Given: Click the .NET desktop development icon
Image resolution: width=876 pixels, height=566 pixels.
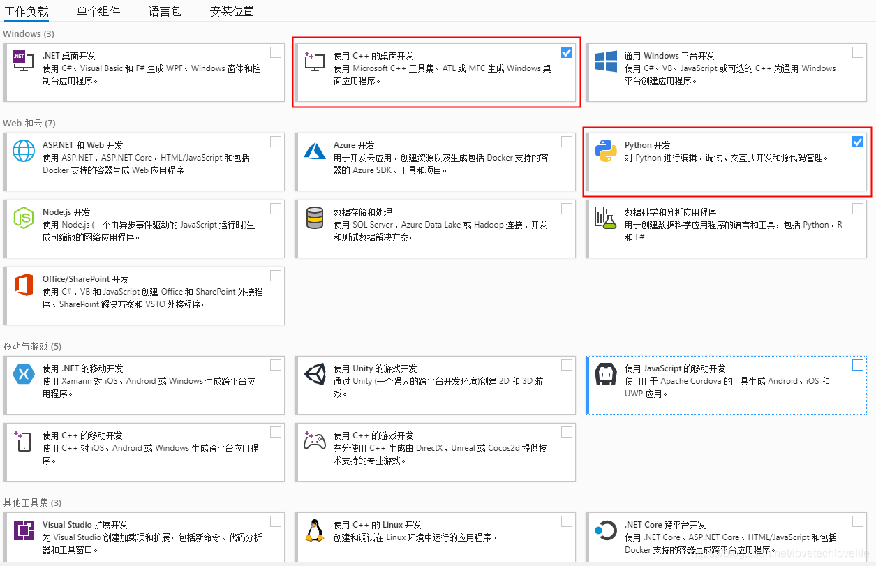Looking at the screenshot, I should click(24, 61).
